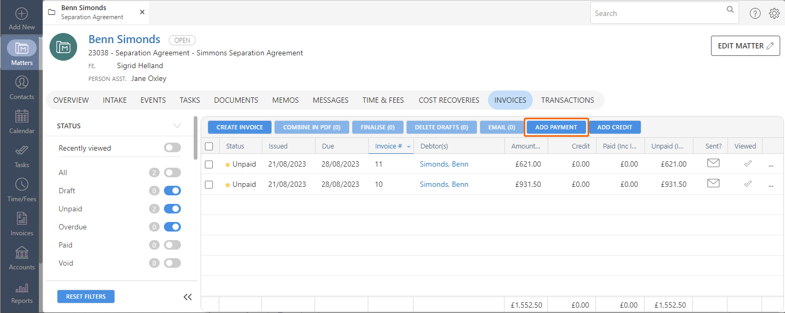Switch to the MEMOS tab
785x313 pixels.
(286, 100)
